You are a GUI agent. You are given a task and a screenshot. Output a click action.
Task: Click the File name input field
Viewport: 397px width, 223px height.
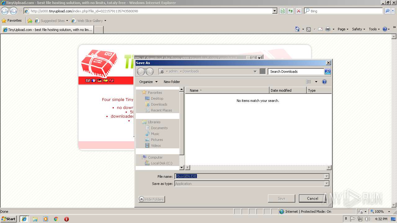point(249,176)
